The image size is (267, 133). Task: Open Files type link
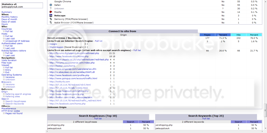pyautogui.click(x=7, y=63)
